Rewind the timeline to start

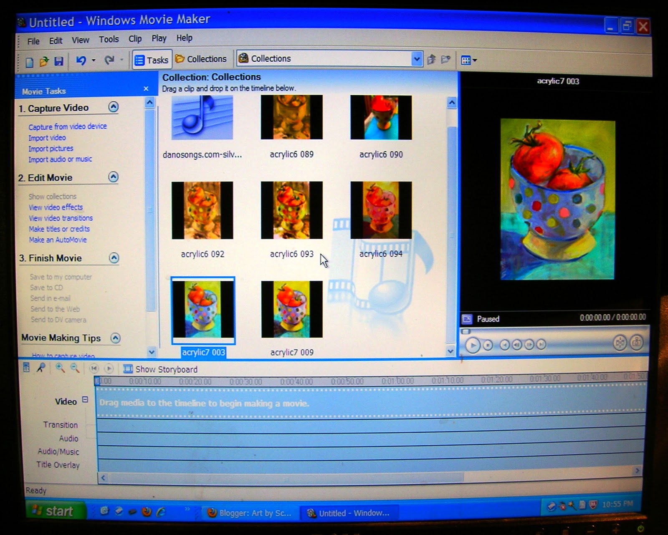click(94, 368)
